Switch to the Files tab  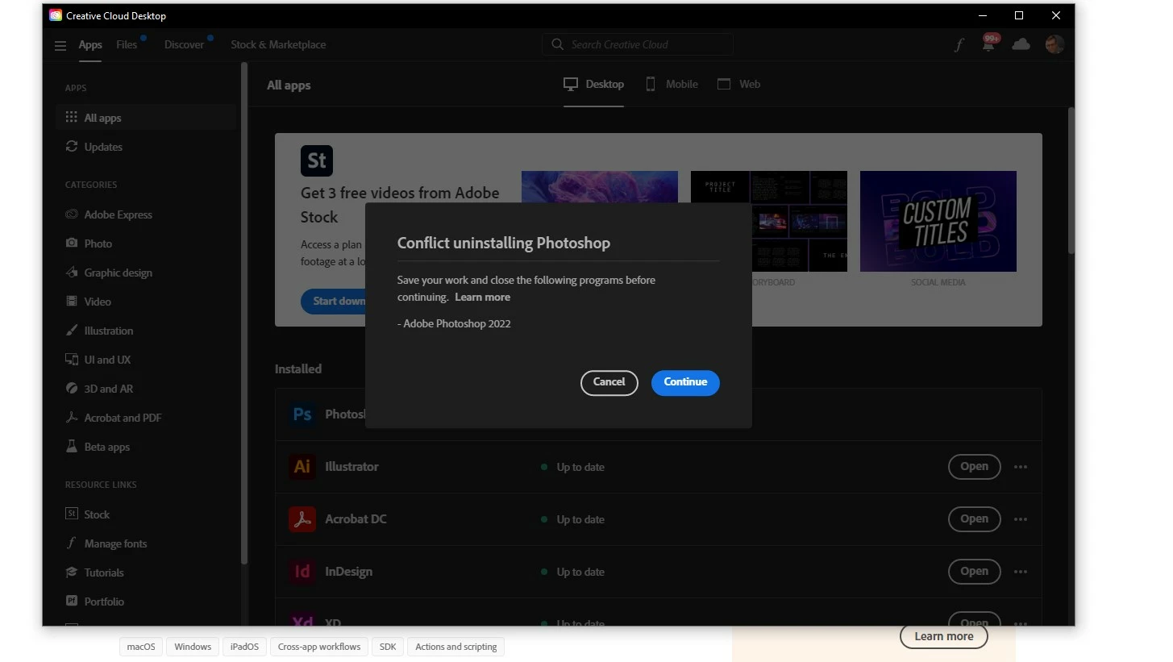click(x=127, y=45)
